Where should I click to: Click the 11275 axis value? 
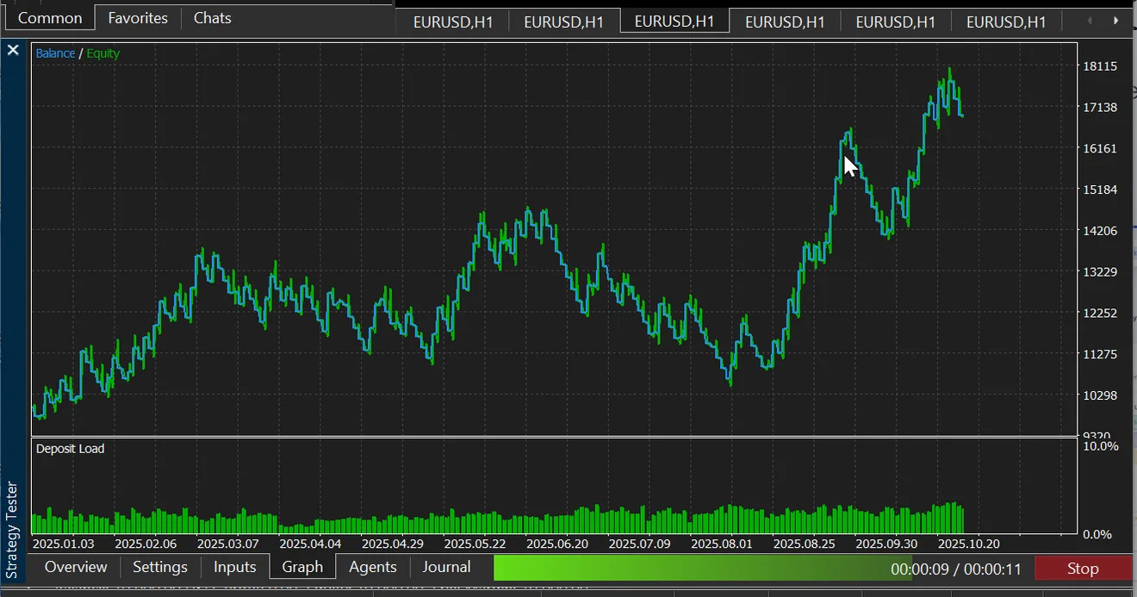point(1099,354)
